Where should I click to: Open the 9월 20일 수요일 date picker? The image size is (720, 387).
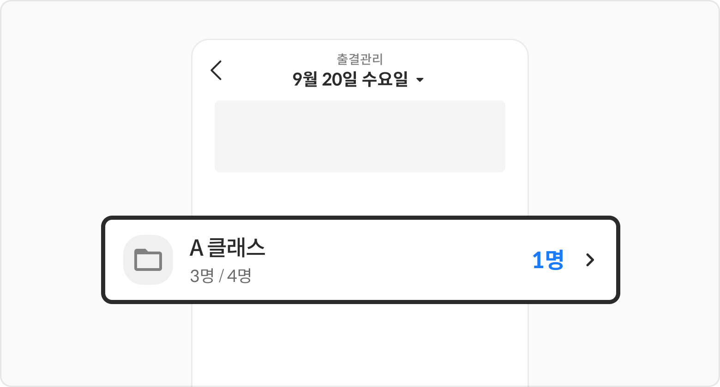point(351,80)
